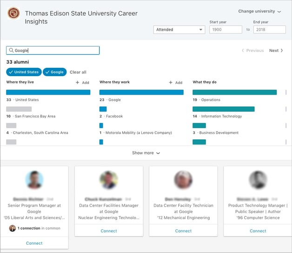Click the Next page arrow
The image size is (292, 253).
276,51
